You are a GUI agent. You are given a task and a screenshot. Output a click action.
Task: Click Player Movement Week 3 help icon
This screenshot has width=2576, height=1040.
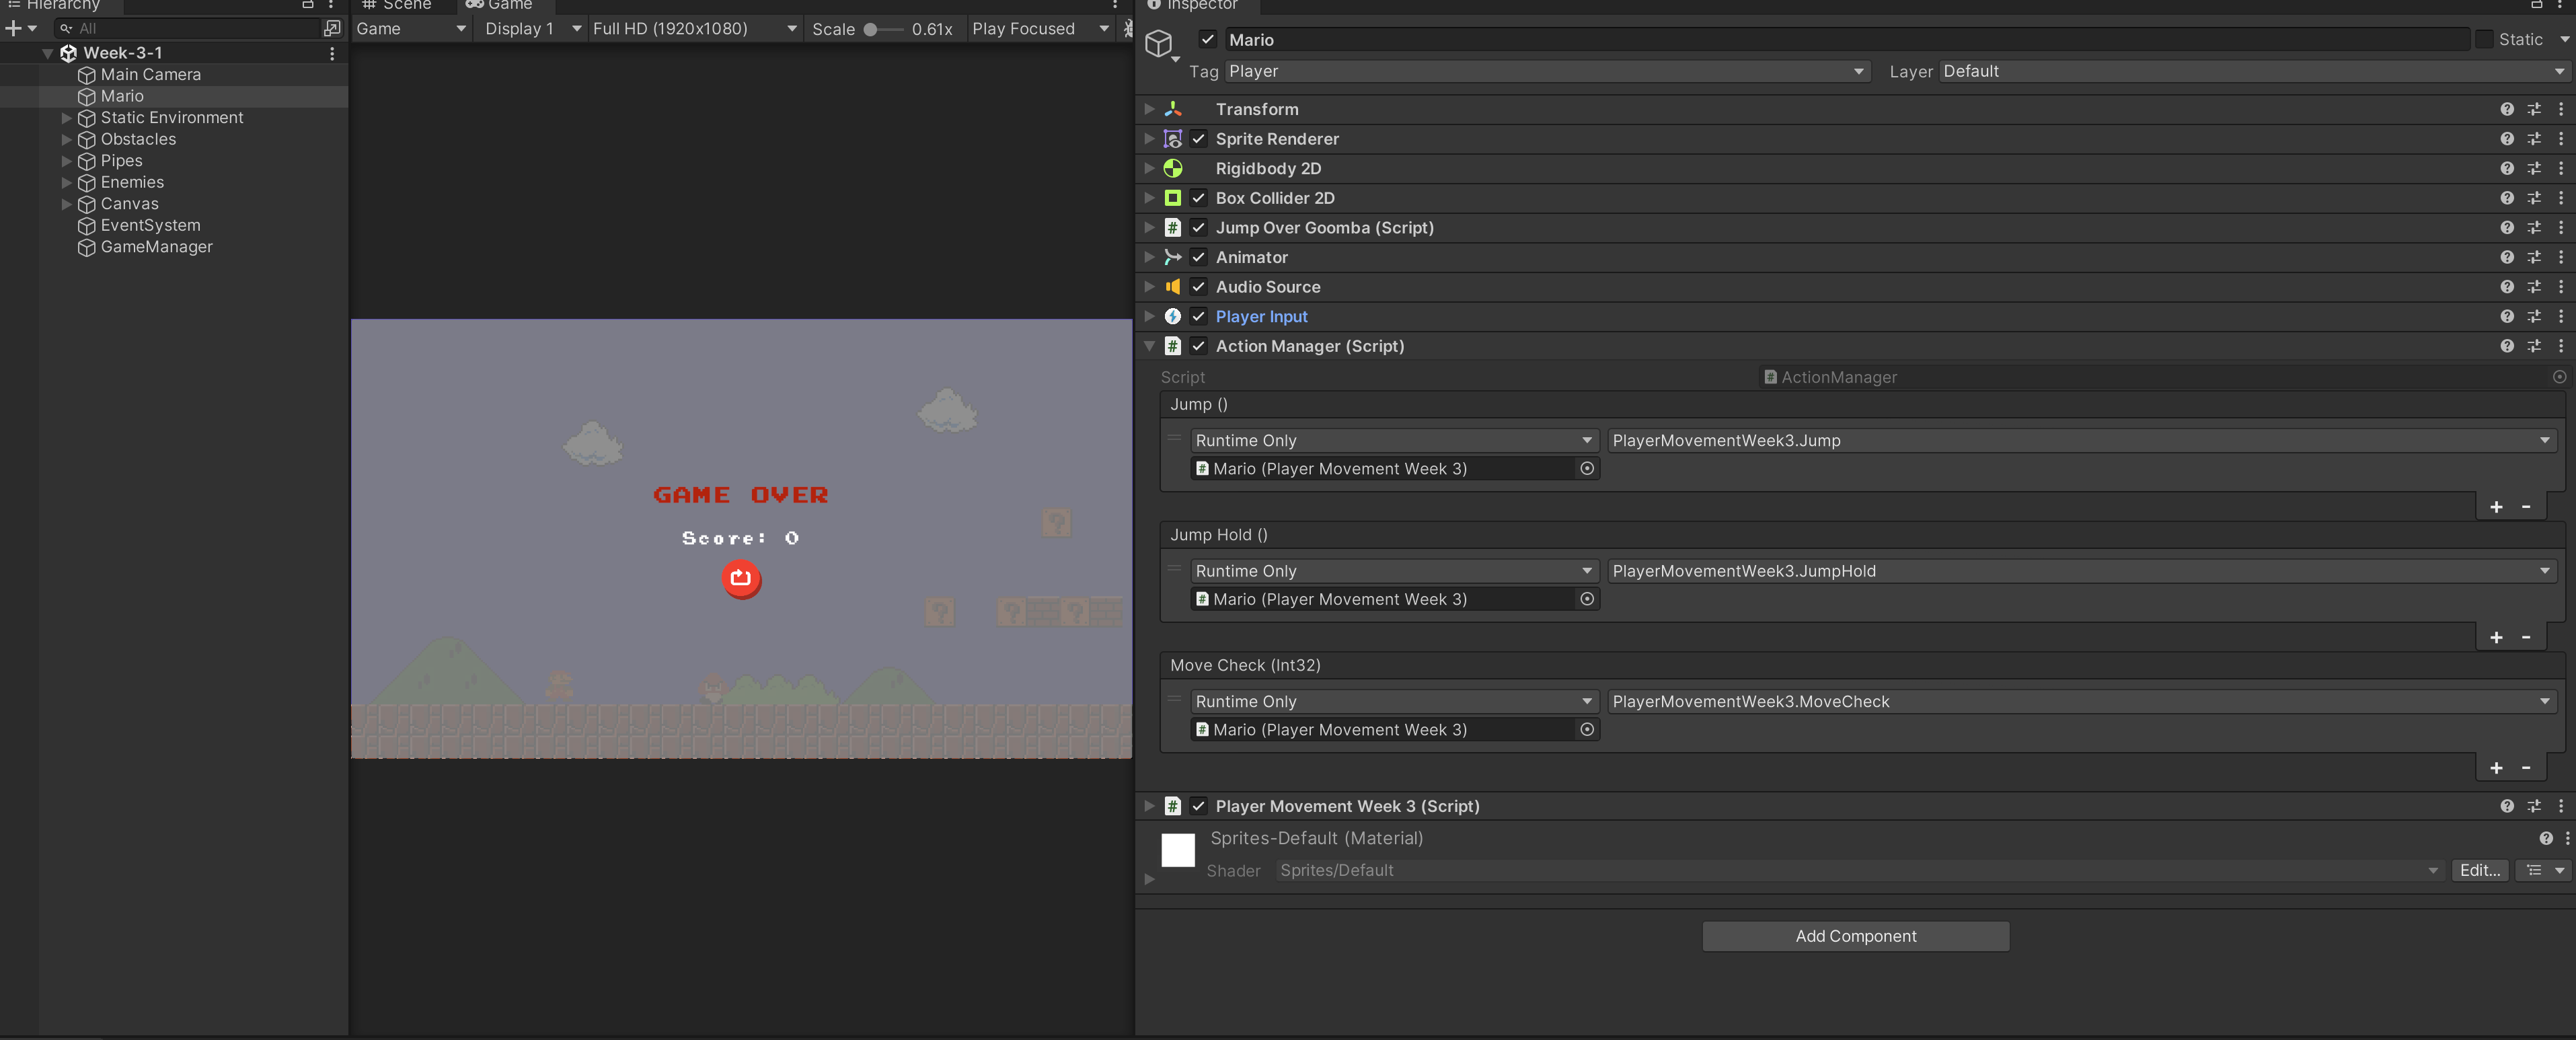pyautogui.click(x=2506, y=806)
